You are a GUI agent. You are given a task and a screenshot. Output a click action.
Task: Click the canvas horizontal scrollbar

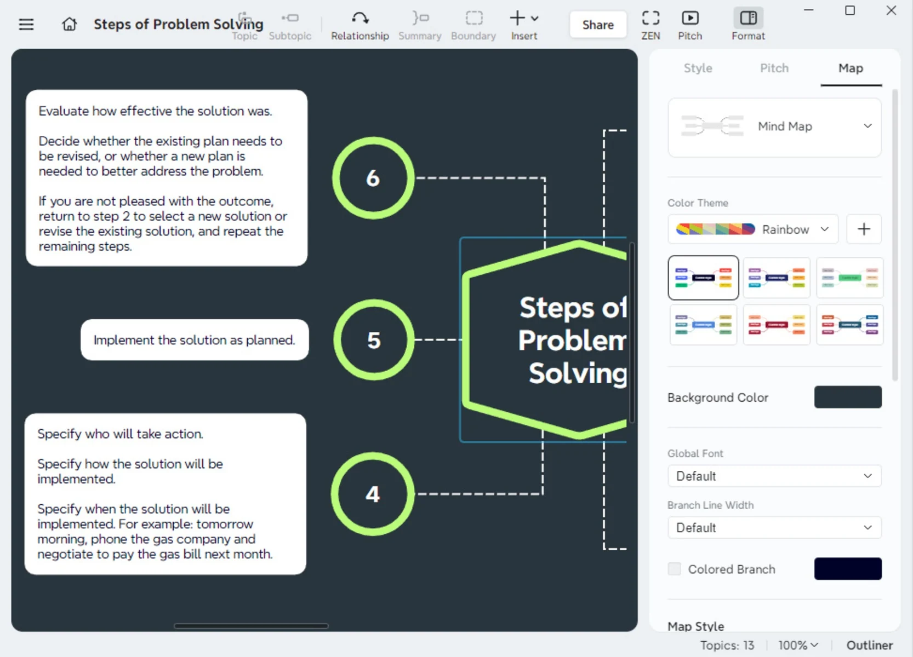251,626
